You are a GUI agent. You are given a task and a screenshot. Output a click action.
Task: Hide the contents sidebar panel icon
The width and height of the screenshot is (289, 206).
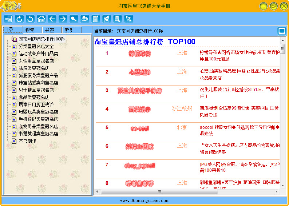click(8, 19)
